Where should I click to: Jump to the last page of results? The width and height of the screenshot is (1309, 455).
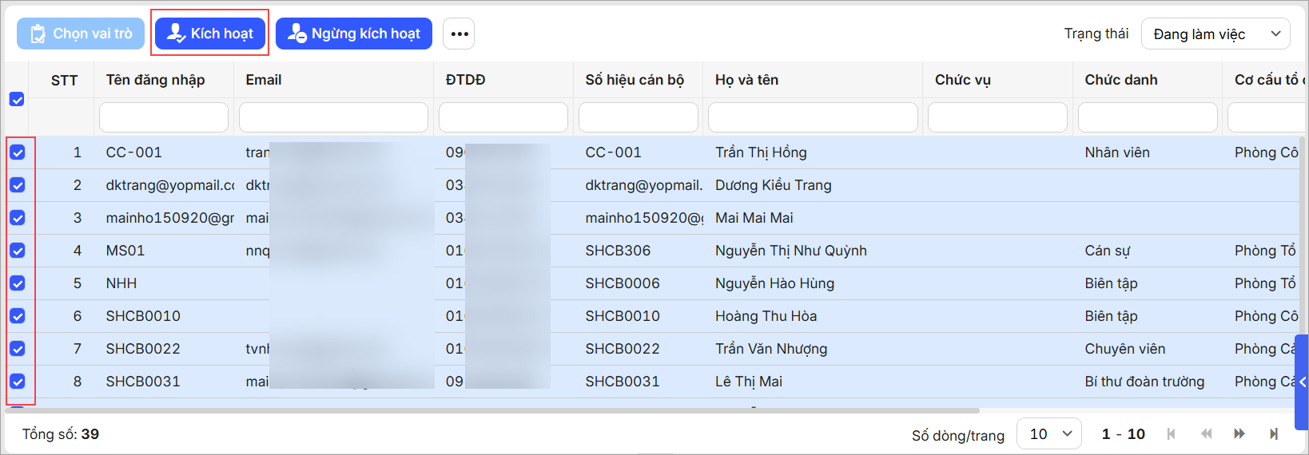[1274, 433]
